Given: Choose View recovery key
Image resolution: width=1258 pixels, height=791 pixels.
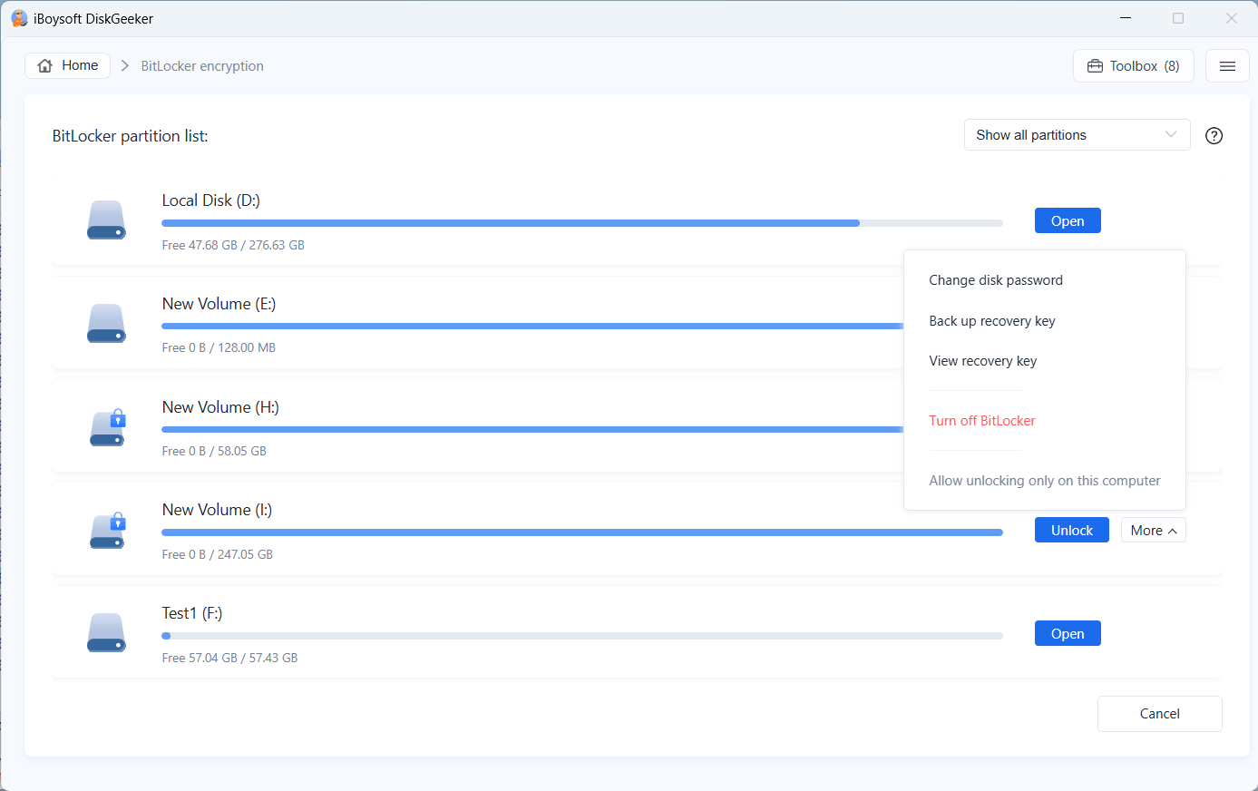Looking at the screenshot, I should click(x=983, y=361).
